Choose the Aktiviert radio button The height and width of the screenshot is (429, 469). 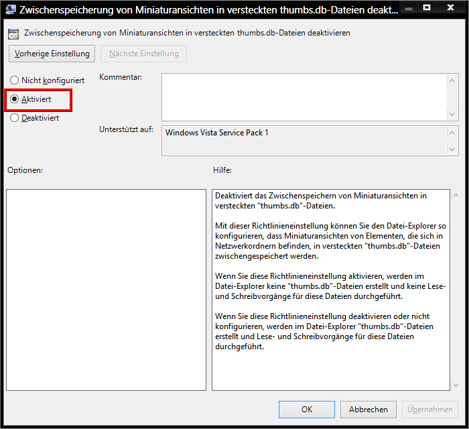(x=14, y=99)
